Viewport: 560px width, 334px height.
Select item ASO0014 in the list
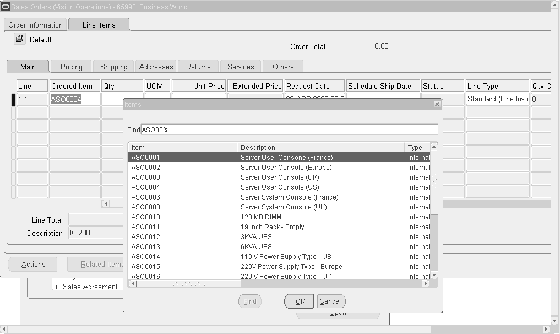pos(279,257)
